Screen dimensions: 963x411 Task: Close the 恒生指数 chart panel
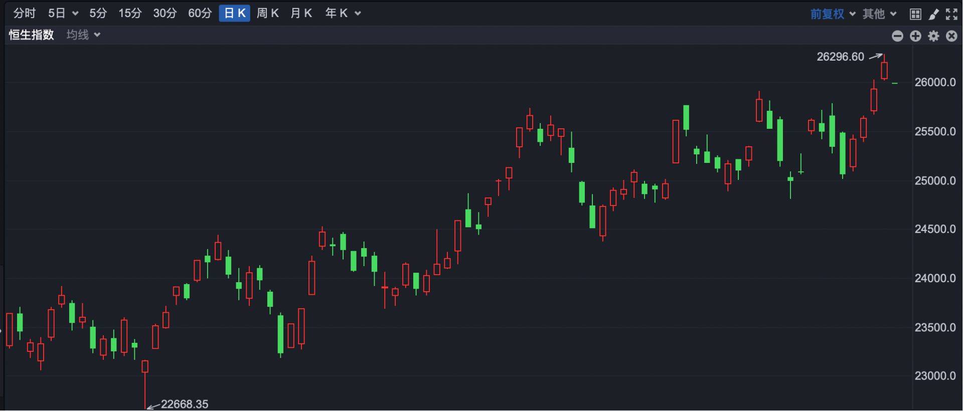(x=951, y=36)
